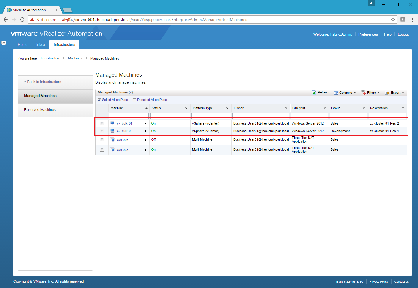Click the Machine column filter text box
Screen dimensions: 418x288
(x=129, y=115)
